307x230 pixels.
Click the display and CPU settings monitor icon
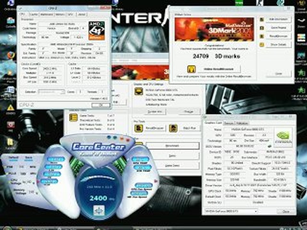pos(138,91)
